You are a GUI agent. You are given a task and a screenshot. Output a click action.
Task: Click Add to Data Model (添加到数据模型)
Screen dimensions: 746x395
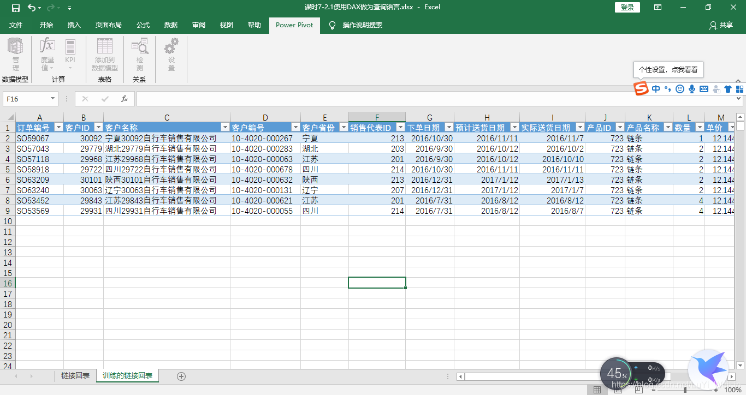click(x=104, y=55)
